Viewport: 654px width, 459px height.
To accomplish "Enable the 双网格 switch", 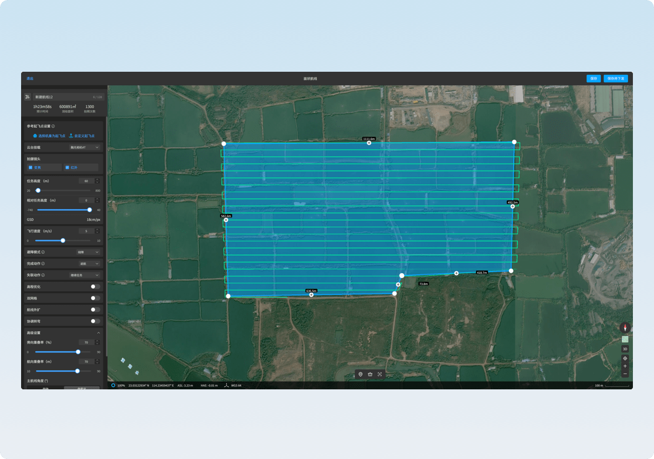I will 95,298.
